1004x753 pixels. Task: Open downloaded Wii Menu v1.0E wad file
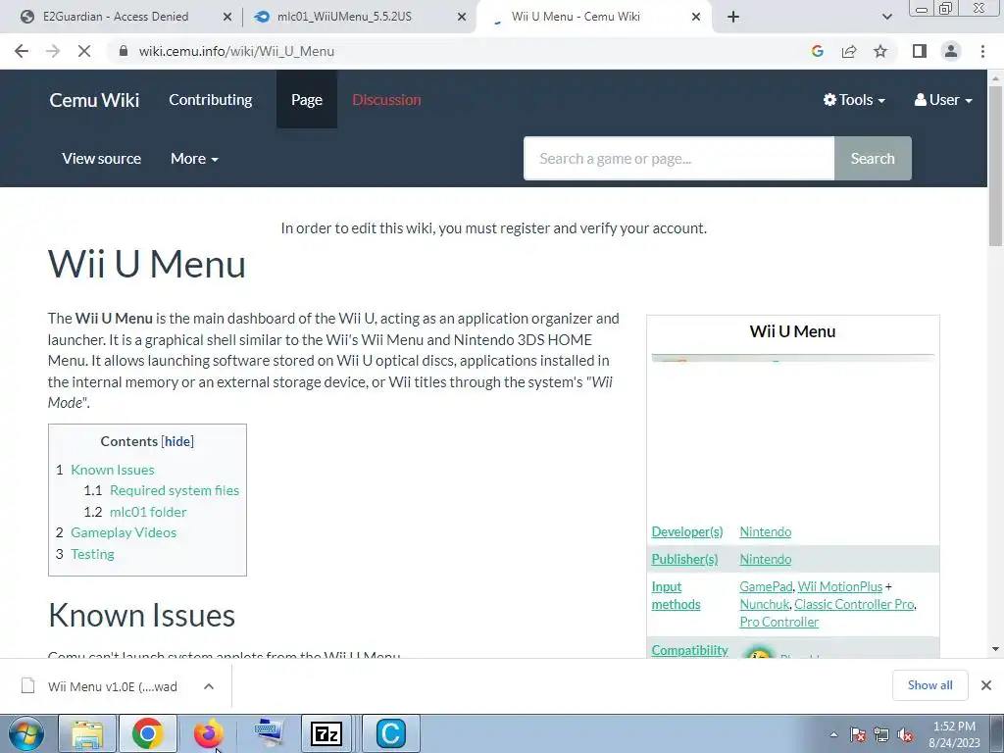99,686
